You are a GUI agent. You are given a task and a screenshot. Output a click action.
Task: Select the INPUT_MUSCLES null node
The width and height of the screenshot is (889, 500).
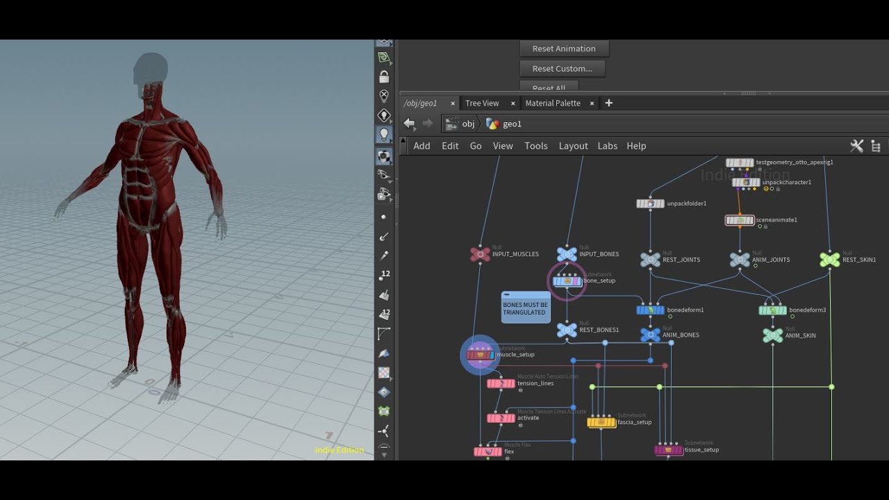[x=480, y=254]
